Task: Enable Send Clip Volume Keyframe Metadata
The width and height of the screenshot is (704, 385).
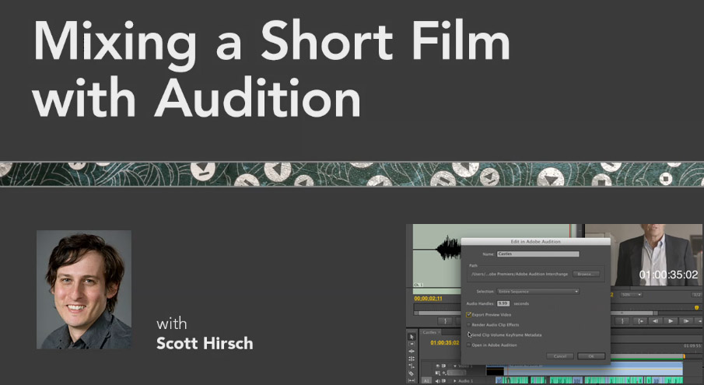Action: (469, 334)
